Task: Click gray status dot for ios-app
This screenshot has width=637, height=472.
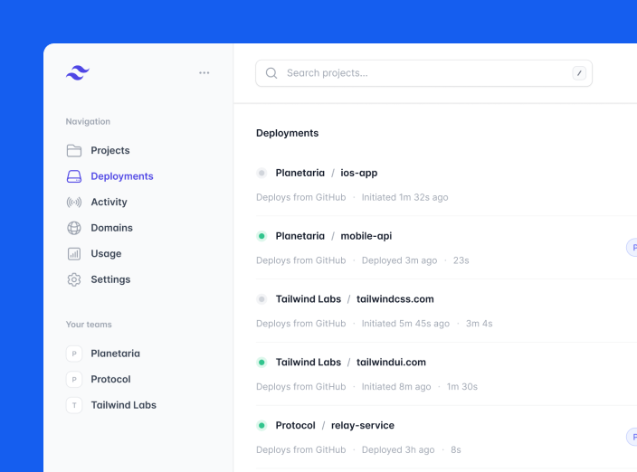Action: [x=261, y=173]
